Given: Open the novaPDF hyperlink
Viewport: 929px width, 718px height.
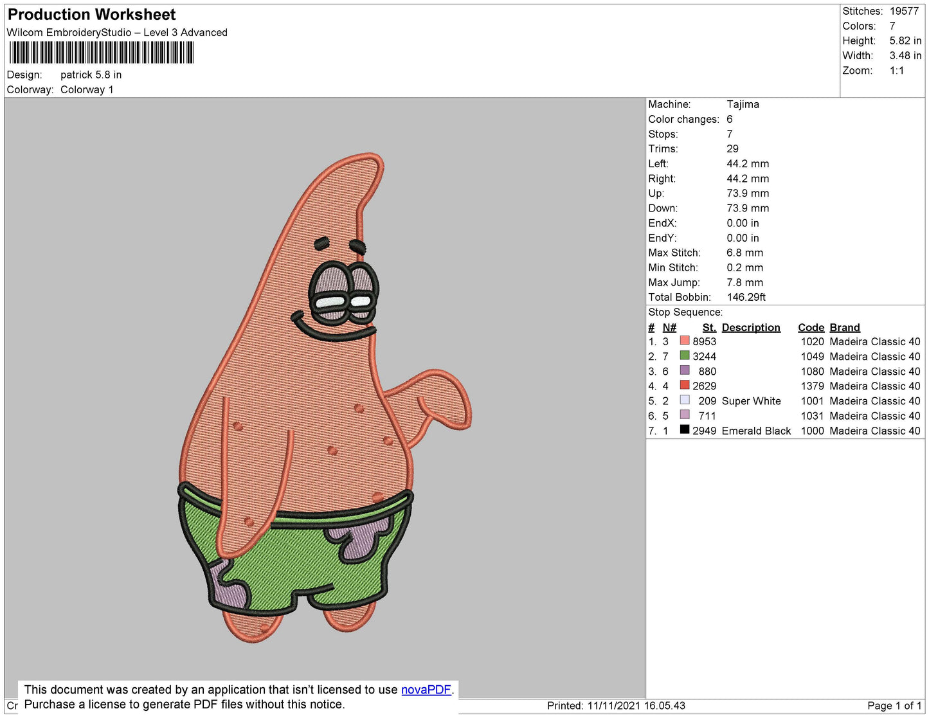Looking at the screenshot, I should click(x=426, y=690).
